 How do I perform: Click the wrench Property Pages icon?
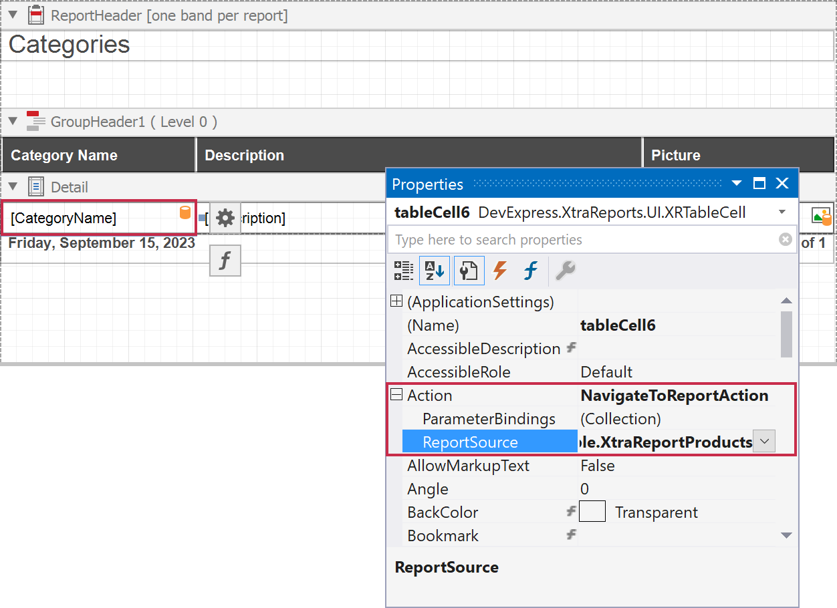coord(565,271)
